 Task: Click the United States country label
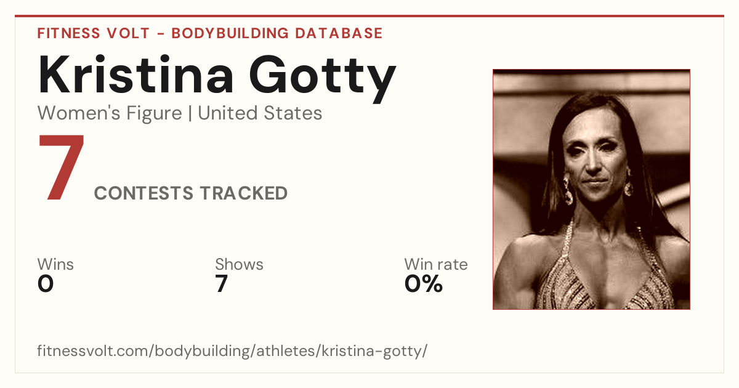(x=260, y=113)
